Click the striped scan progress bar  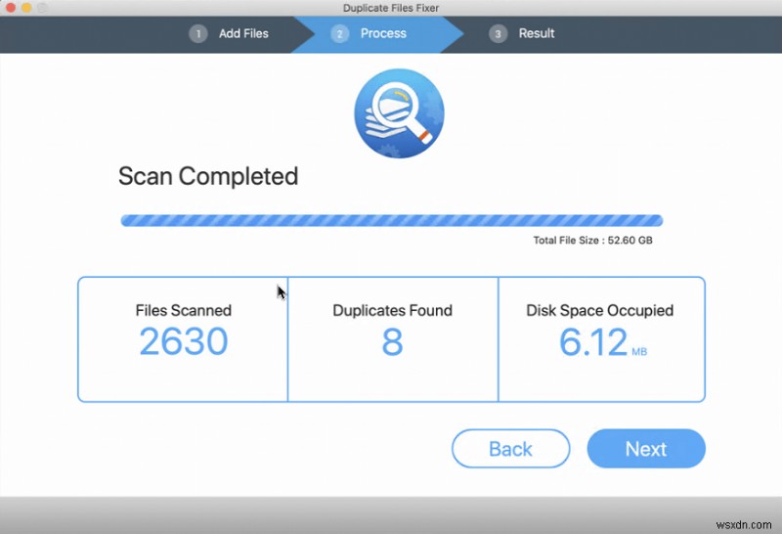pyautogui.click(x=391, y=221)
